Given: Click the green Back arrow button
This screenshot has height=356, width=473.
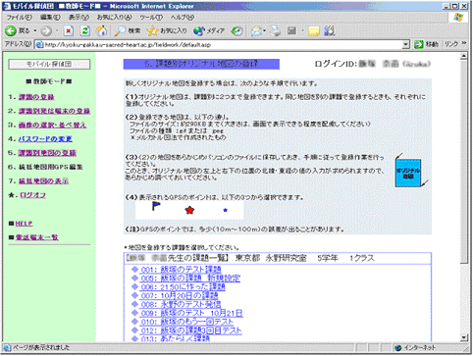Looking at the screenshot, I should coord(11,30).
